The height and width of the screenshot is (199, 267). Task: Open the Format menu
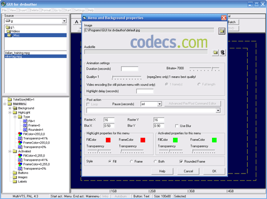[46, 10]
